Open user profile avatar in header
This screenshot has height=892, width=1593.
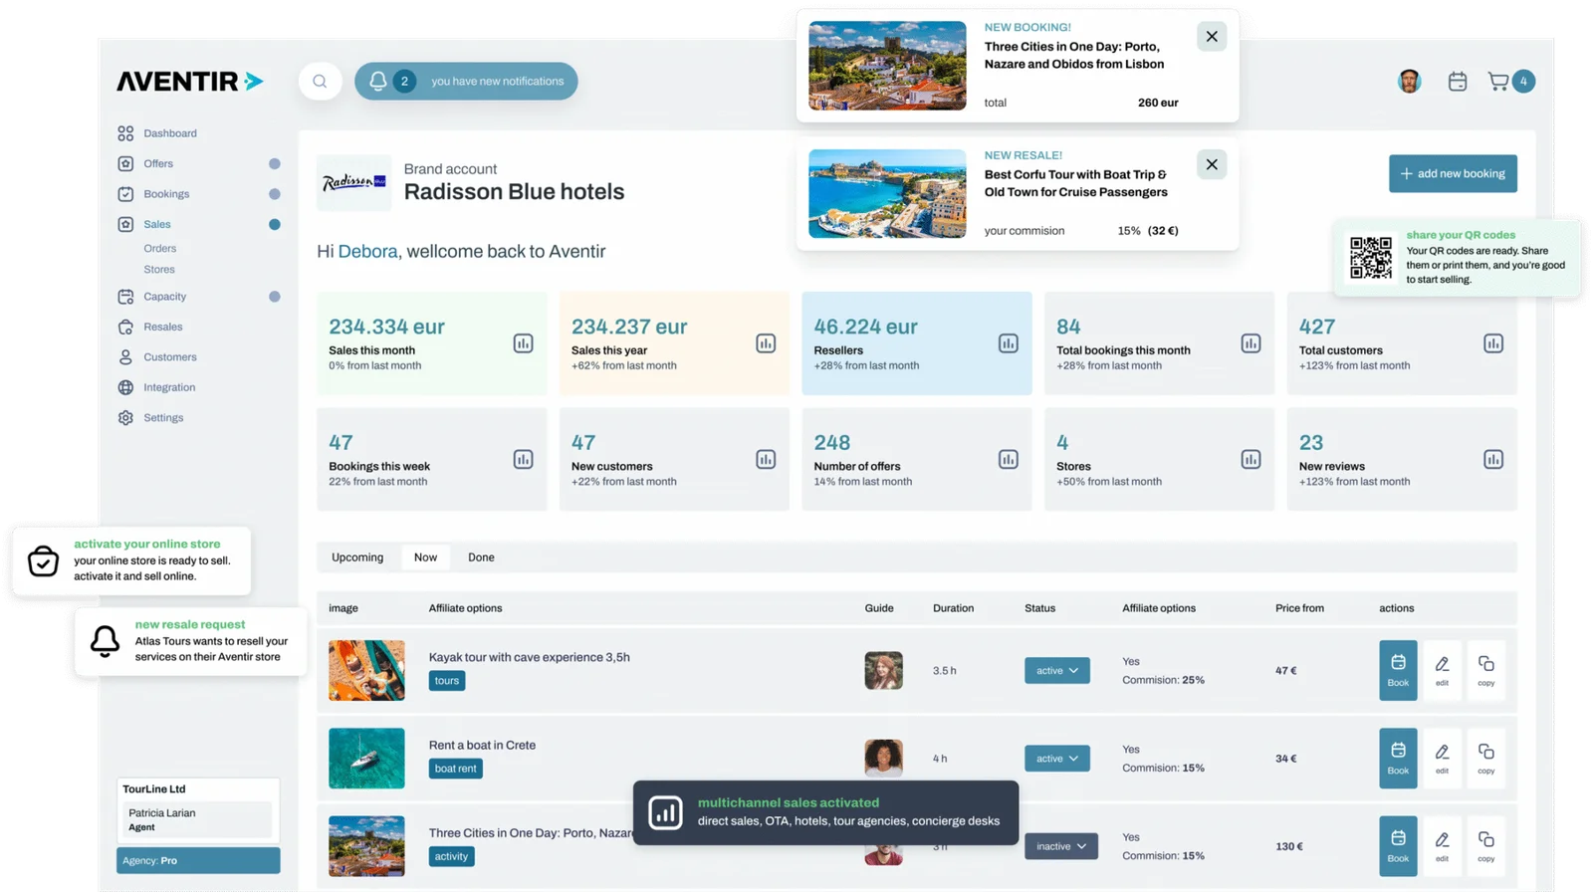pyautogui.click(x=1409, y=82)
